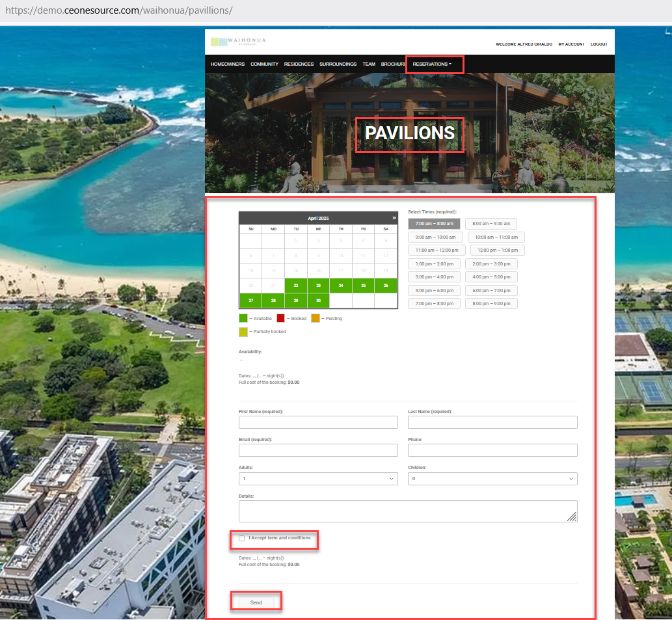Open the Homeowners menu item
The height and width of the screenshot is (620, 672).
coord(227,64)
